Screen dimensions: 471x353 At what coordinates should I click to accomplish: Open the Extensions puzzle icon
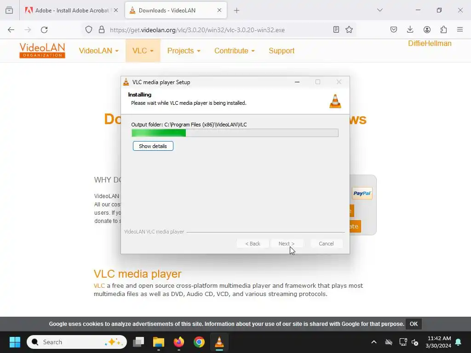[443, 29]
